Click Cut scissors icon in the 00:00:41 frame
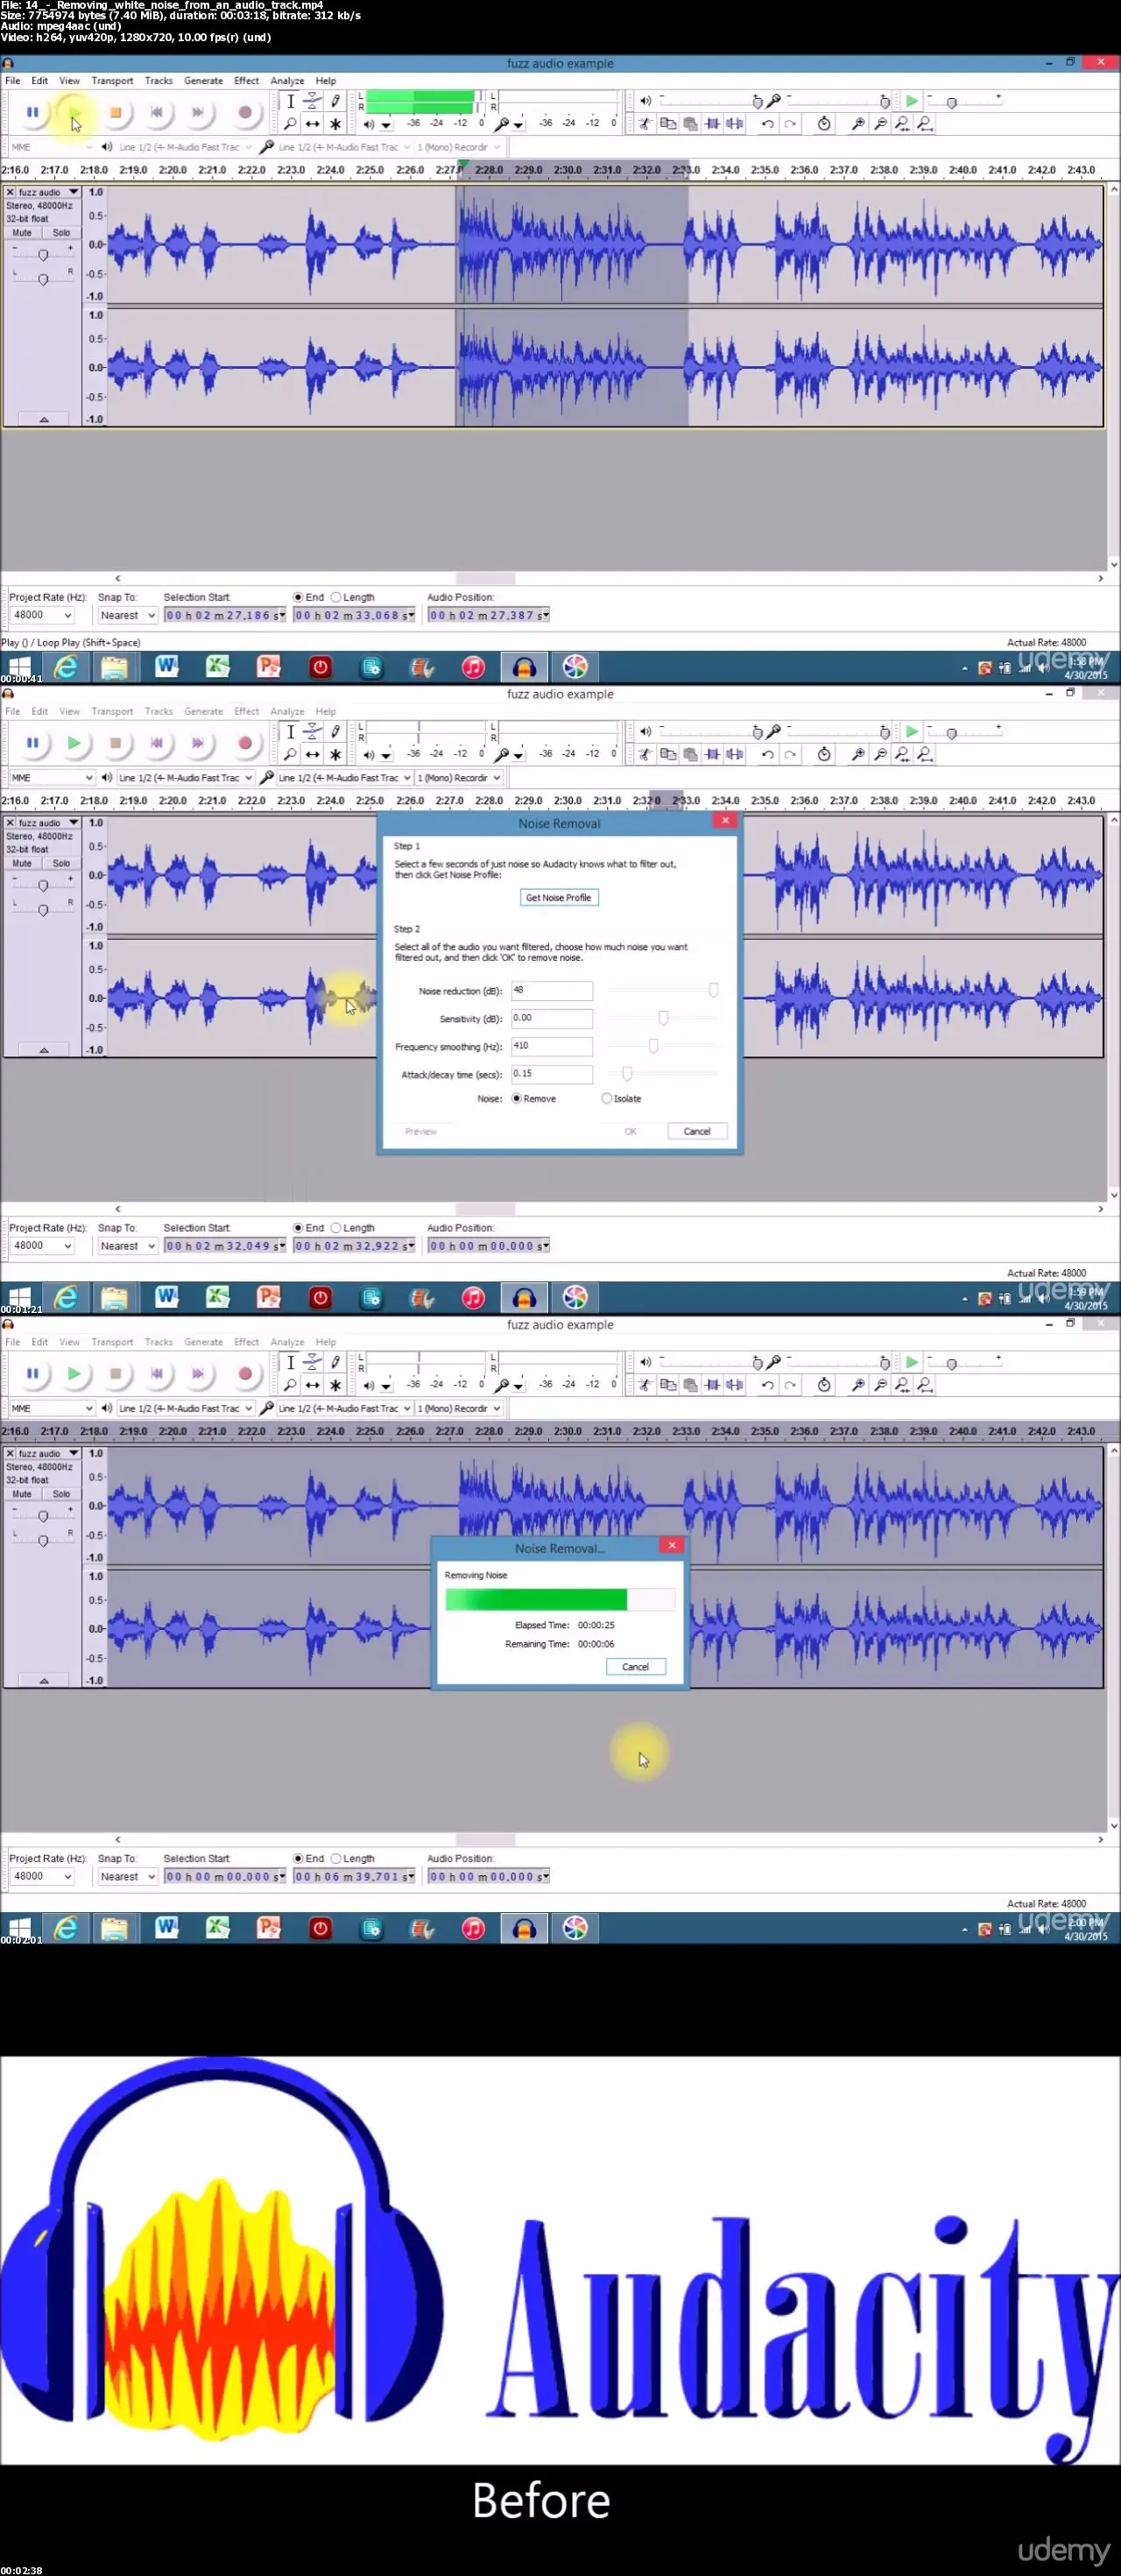The height and width of the screenshot is (2576, 1121). pos(645,124)
